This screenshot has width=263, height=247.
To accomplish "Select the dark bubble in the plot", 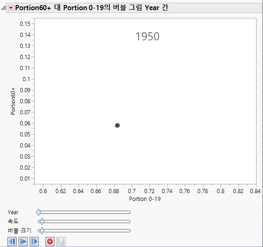I will click(x=117, y=125).
